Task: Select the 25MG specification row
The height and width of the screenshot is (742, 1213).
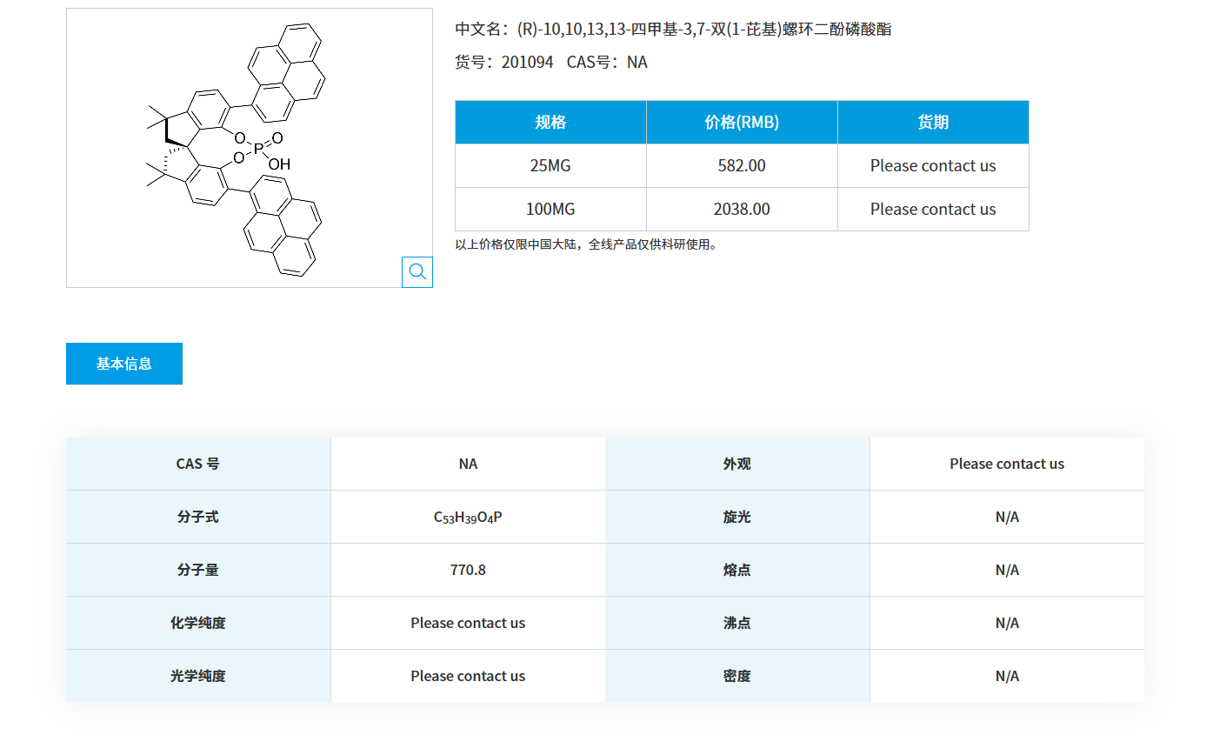Action: 550,165
